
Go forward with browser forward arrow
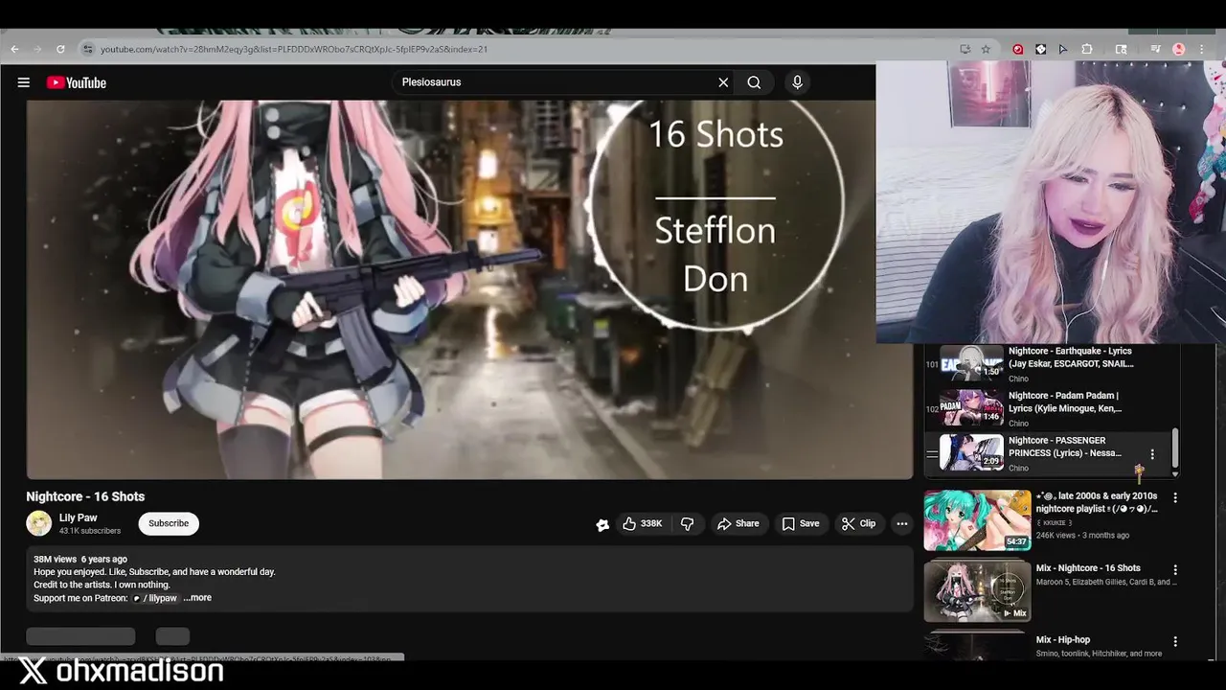coord(37,49)
